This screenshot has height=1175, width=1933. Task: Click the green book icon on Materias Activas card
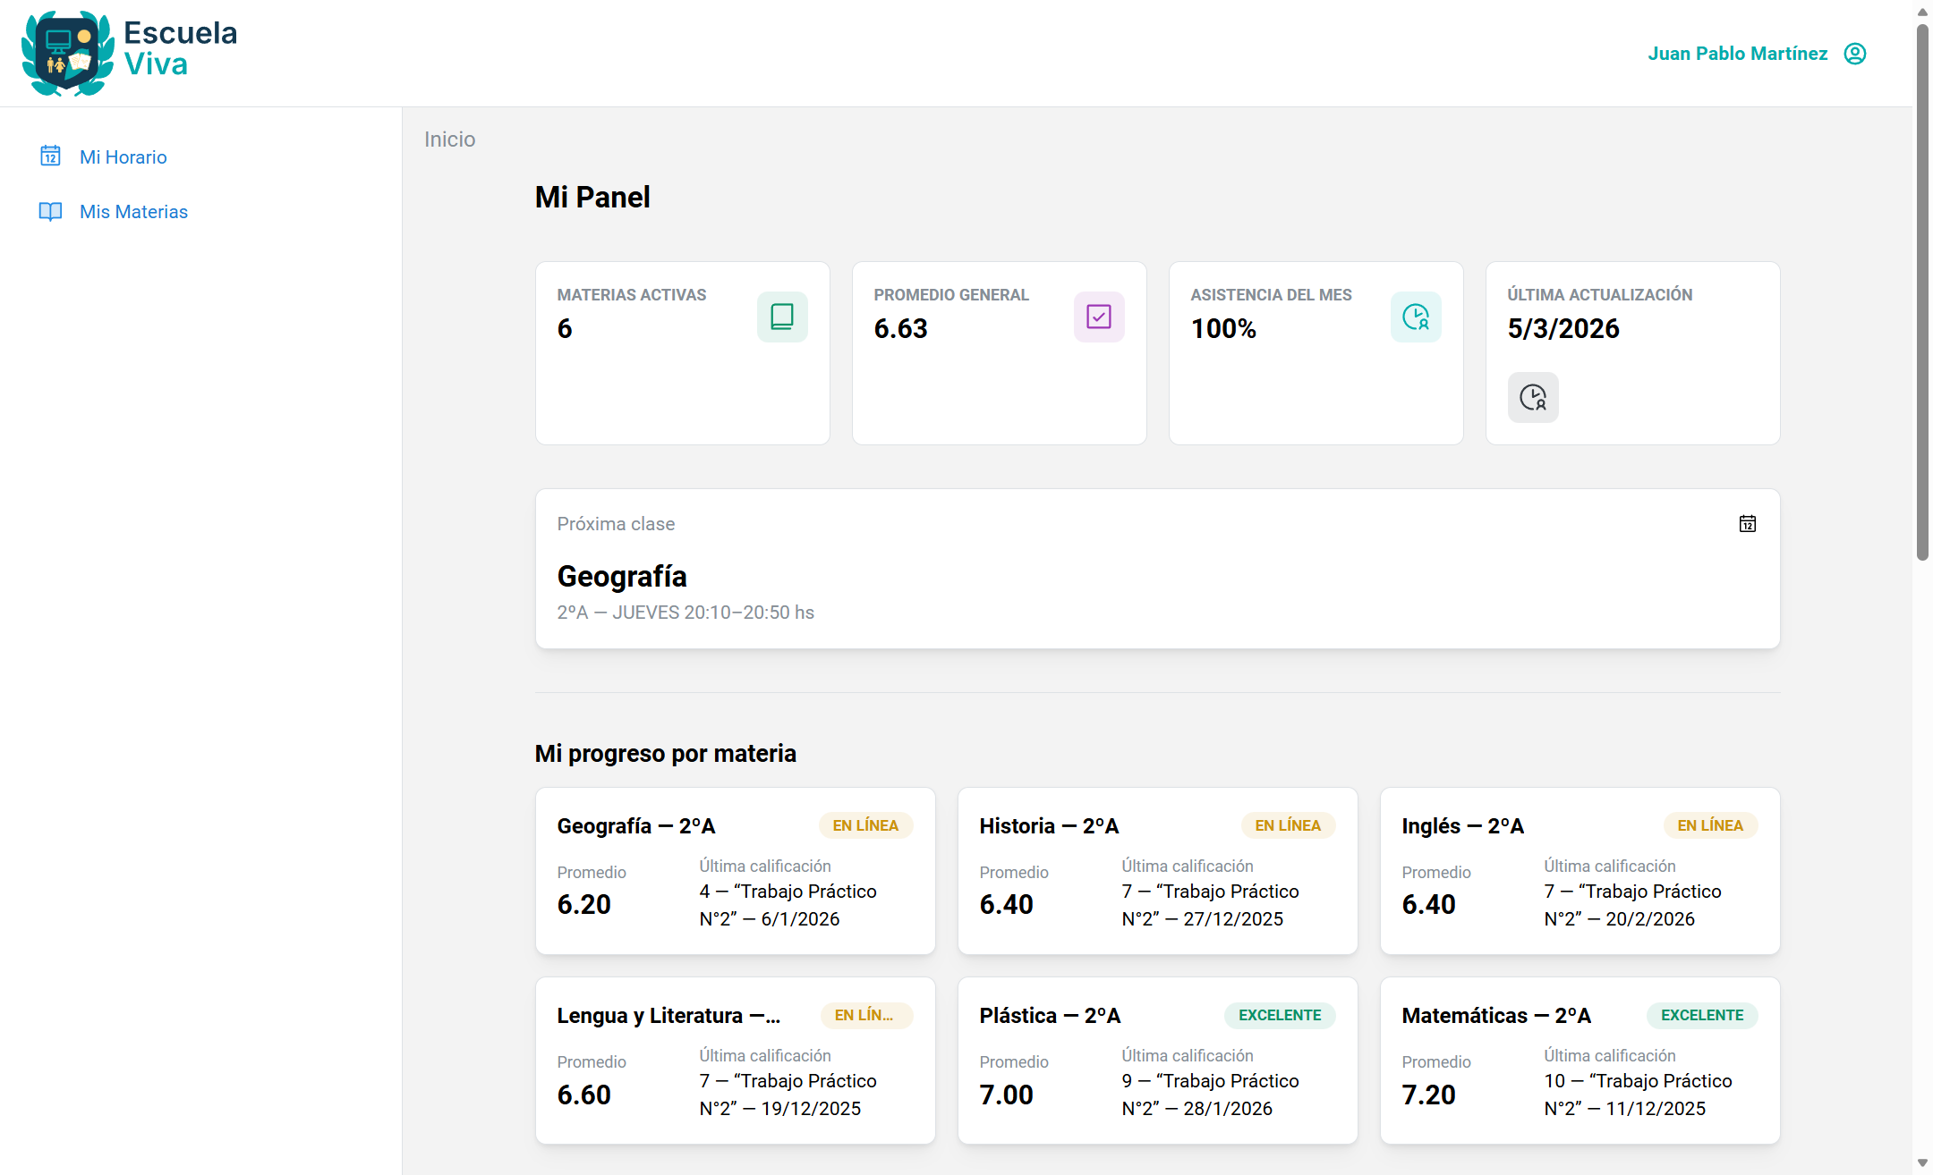coord(782,317)
